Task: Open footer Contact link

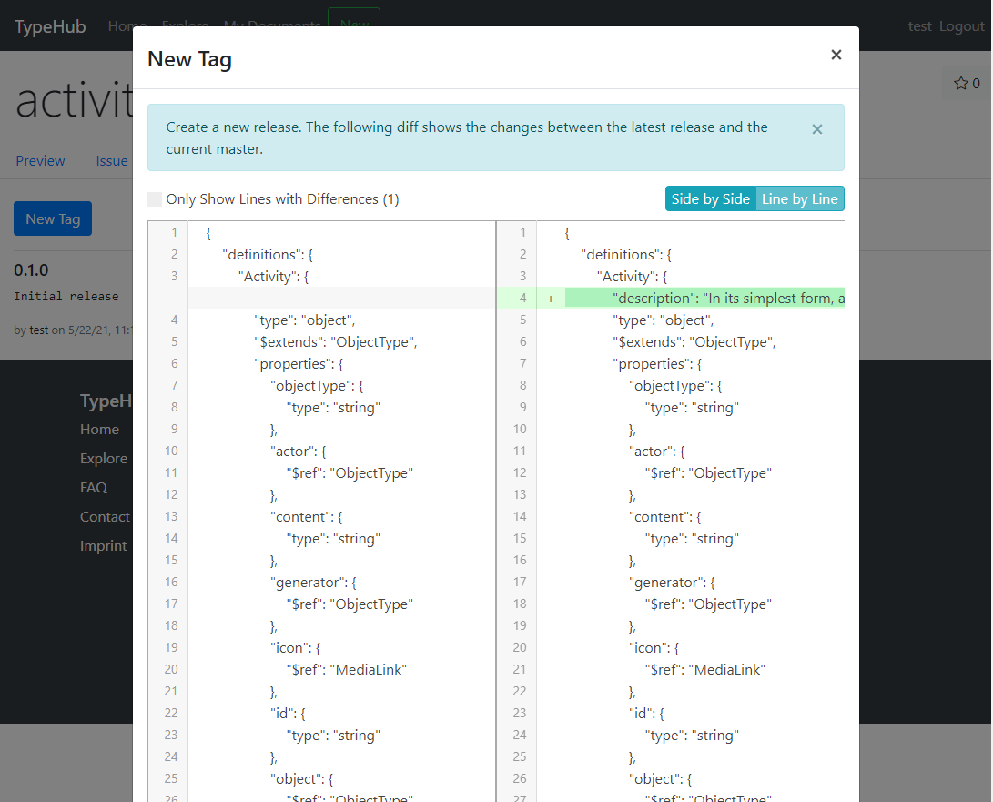Action: tap(105, 517)
